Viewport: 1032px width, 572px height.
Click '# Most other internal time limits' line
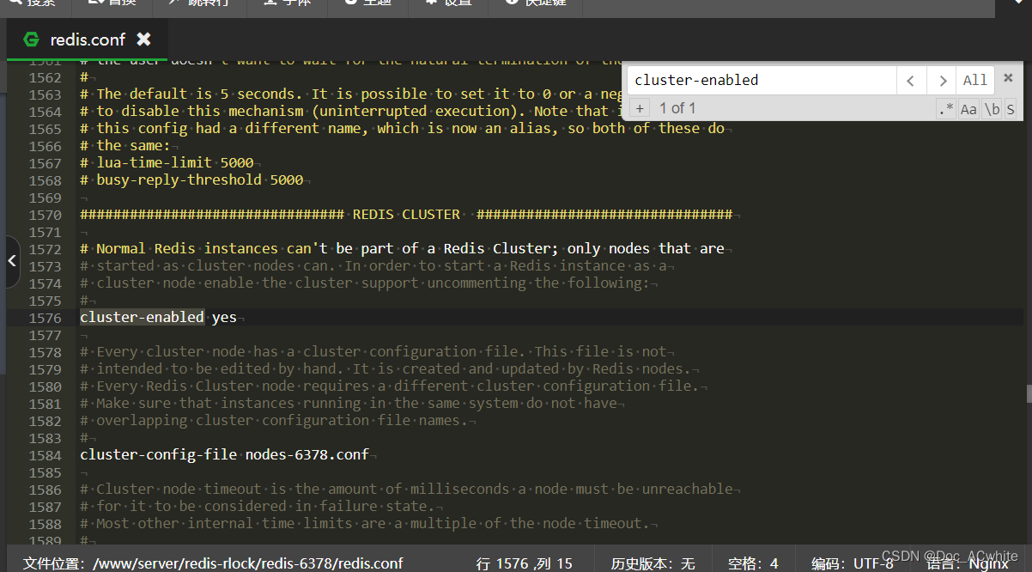(365, 524)
